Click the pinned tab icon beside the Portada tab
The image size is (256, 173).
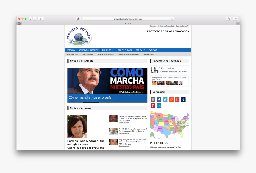(x=19, y=23)
